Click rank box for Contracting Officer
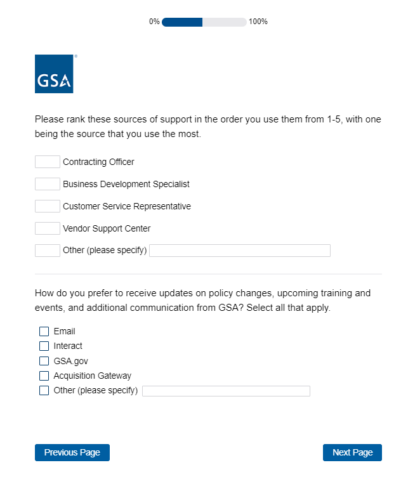This screenshot has height=491, width=408. point(48,162)
